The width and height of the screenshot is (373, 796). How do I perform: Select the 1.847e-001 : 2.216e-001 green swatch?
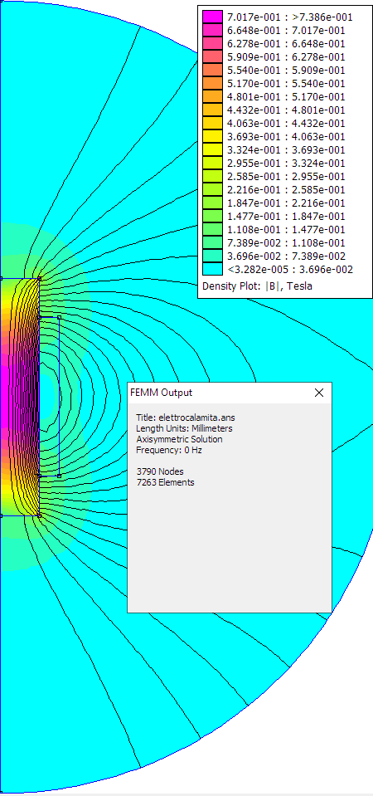tap(212, 203)
